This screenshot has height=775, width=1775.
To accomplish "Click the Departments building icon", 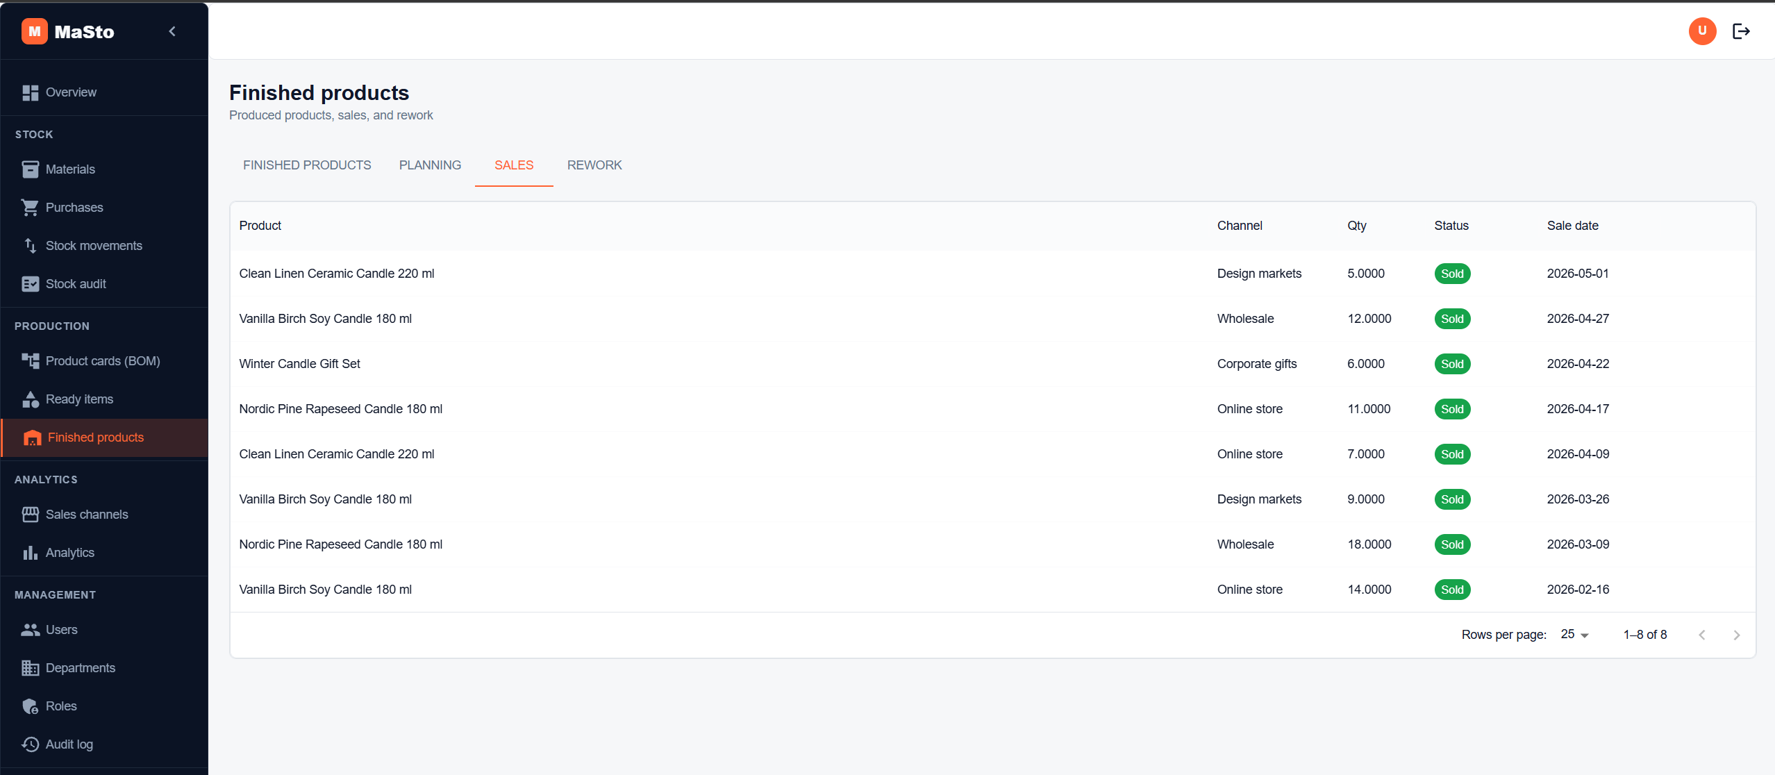I will tap(30, 668).
